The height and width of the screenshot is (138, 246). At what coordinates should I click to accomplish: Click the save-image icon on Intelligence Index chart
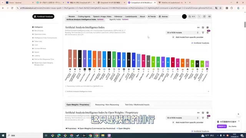[203, 27]
